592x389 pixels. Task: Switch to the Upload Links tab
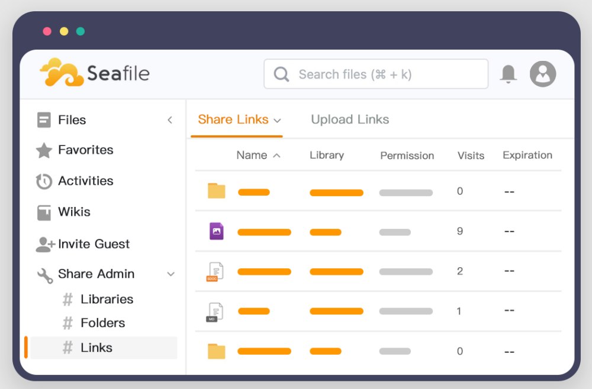pos(349,119)
